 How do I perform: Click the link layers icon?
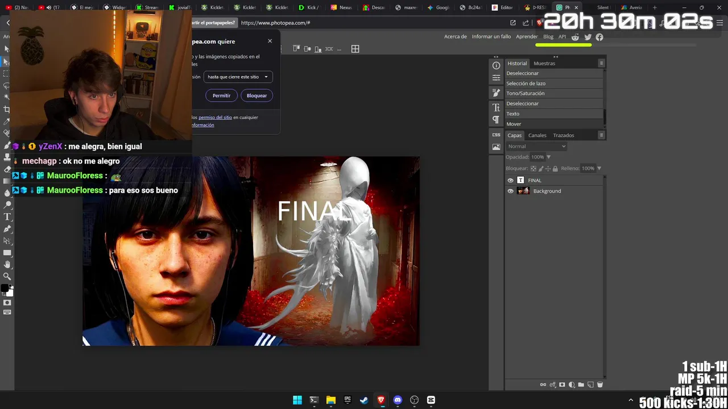[x=543, y=385]
